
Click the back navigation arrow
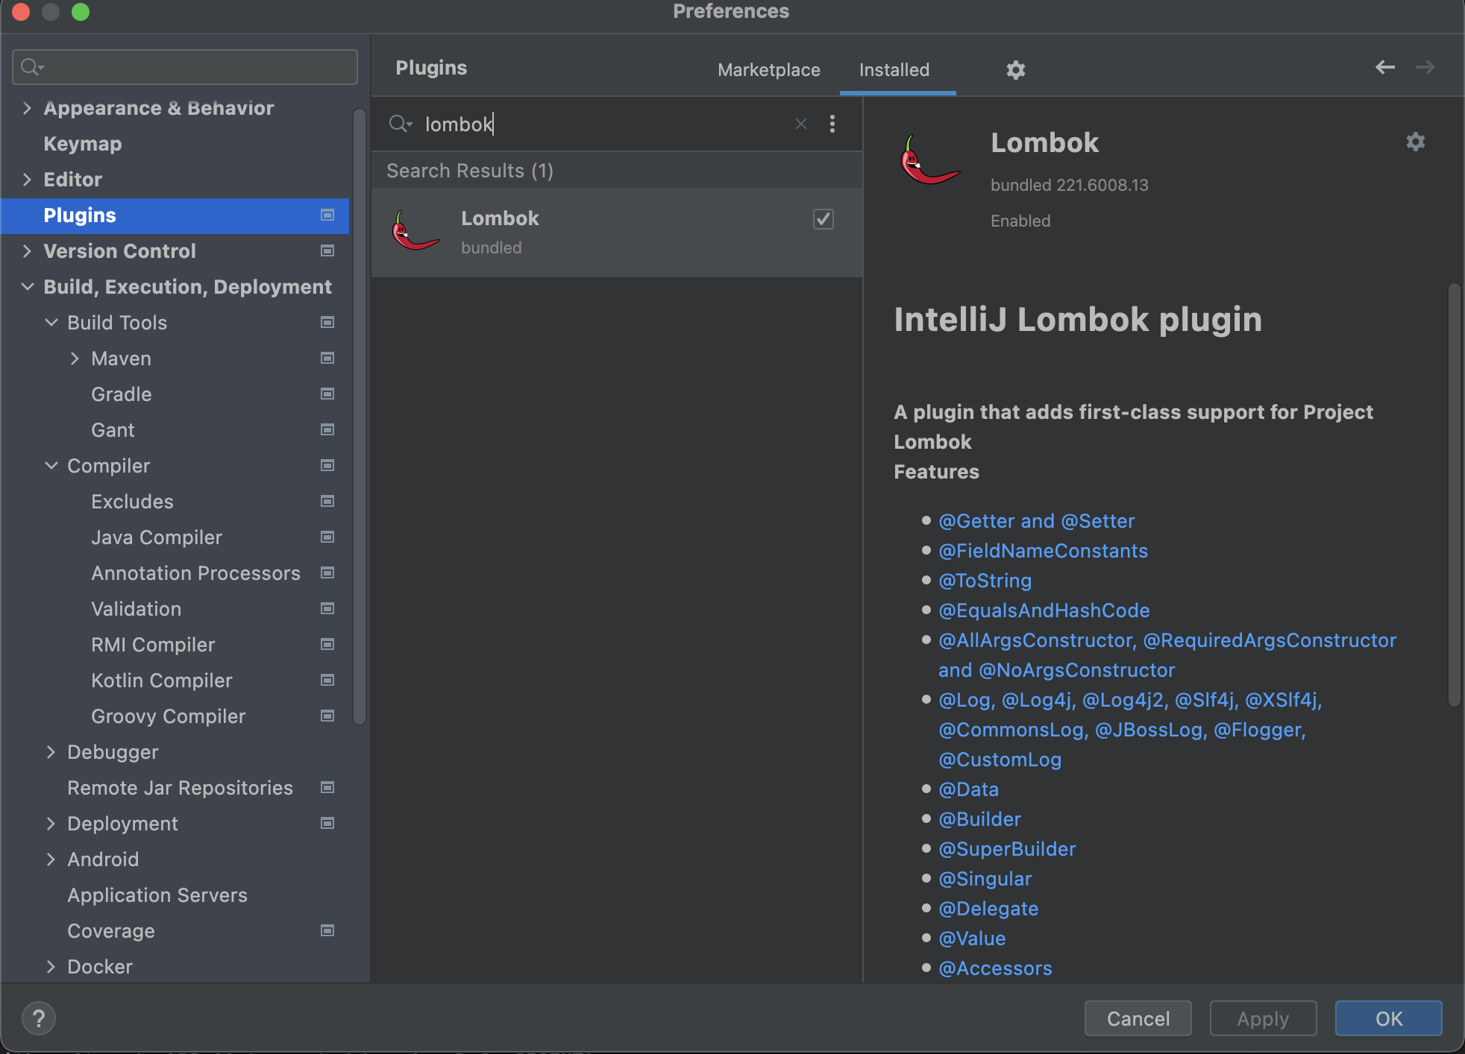(x=1385, y=67)
